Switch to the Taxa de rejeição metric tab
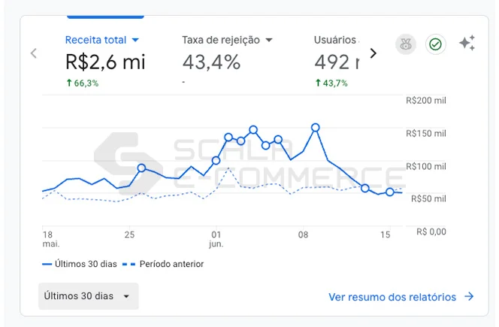Image resolution: width=499 pixels, height=327 pixels. [x=221, y=40]
